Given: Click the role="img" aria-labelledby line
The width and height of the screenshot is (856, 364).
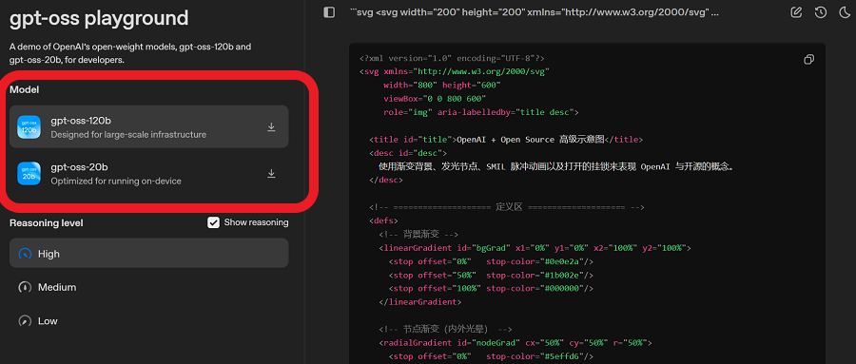Looking at the screenshot, I should 481,112.
